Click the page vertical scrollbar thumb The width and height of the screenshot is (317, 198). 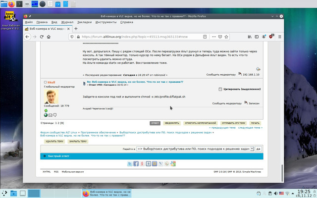tap(282, 173)
